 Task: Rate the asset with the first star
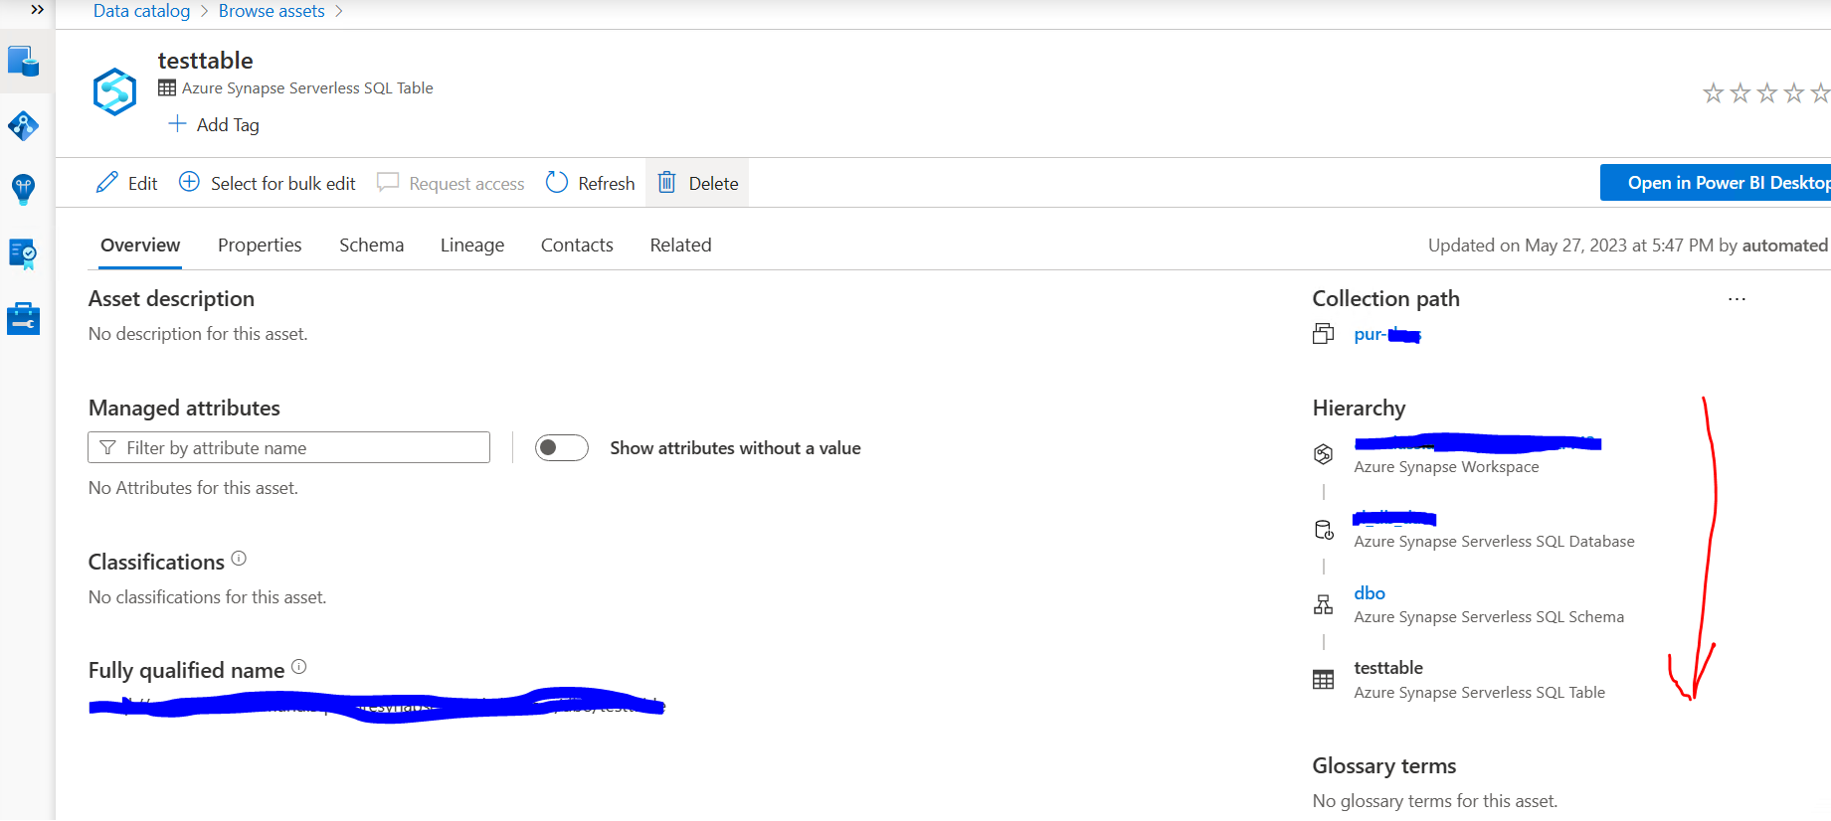(1713, 93)
